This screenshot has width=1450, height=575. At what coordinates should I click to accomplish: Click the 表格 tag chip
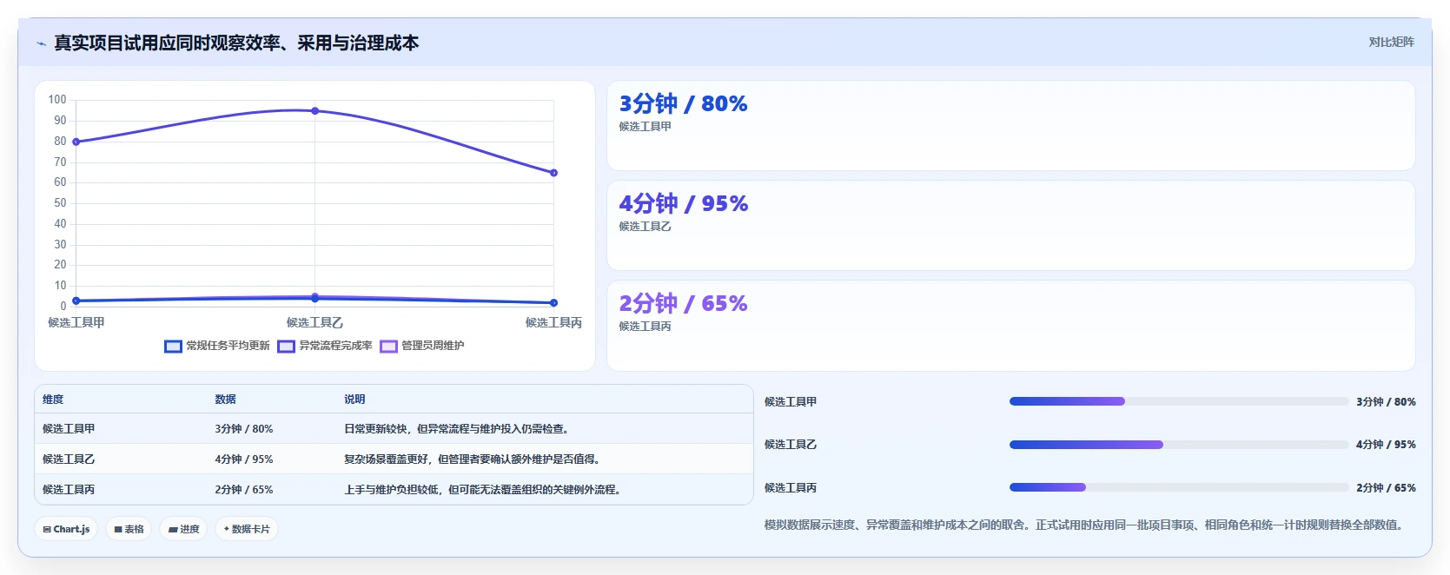click(x=129, y=529)
